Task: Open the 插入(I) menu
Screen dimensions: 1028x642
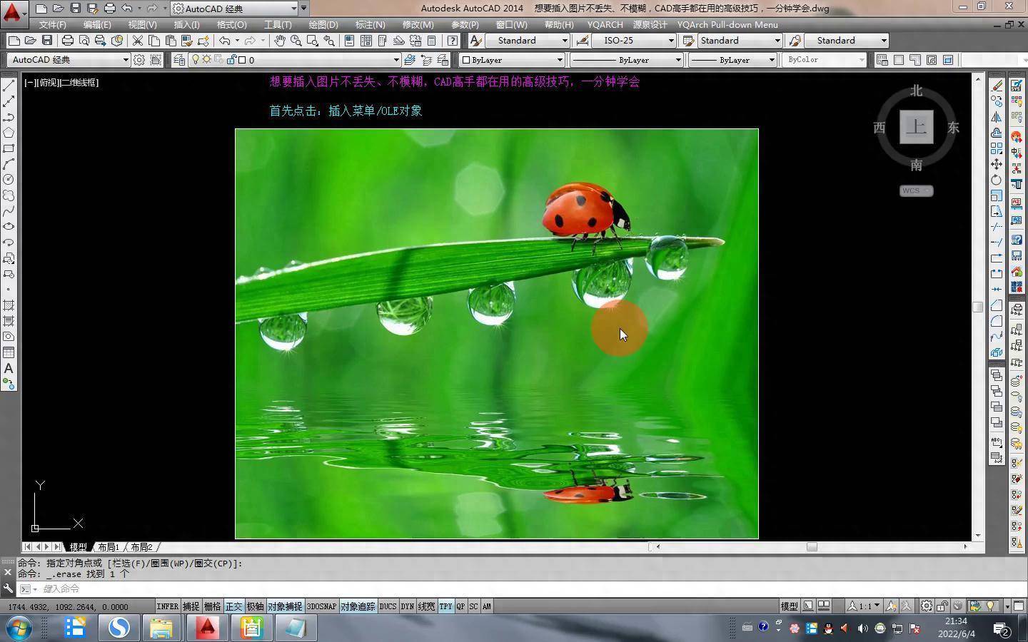Action: click(x=186, y=24)
